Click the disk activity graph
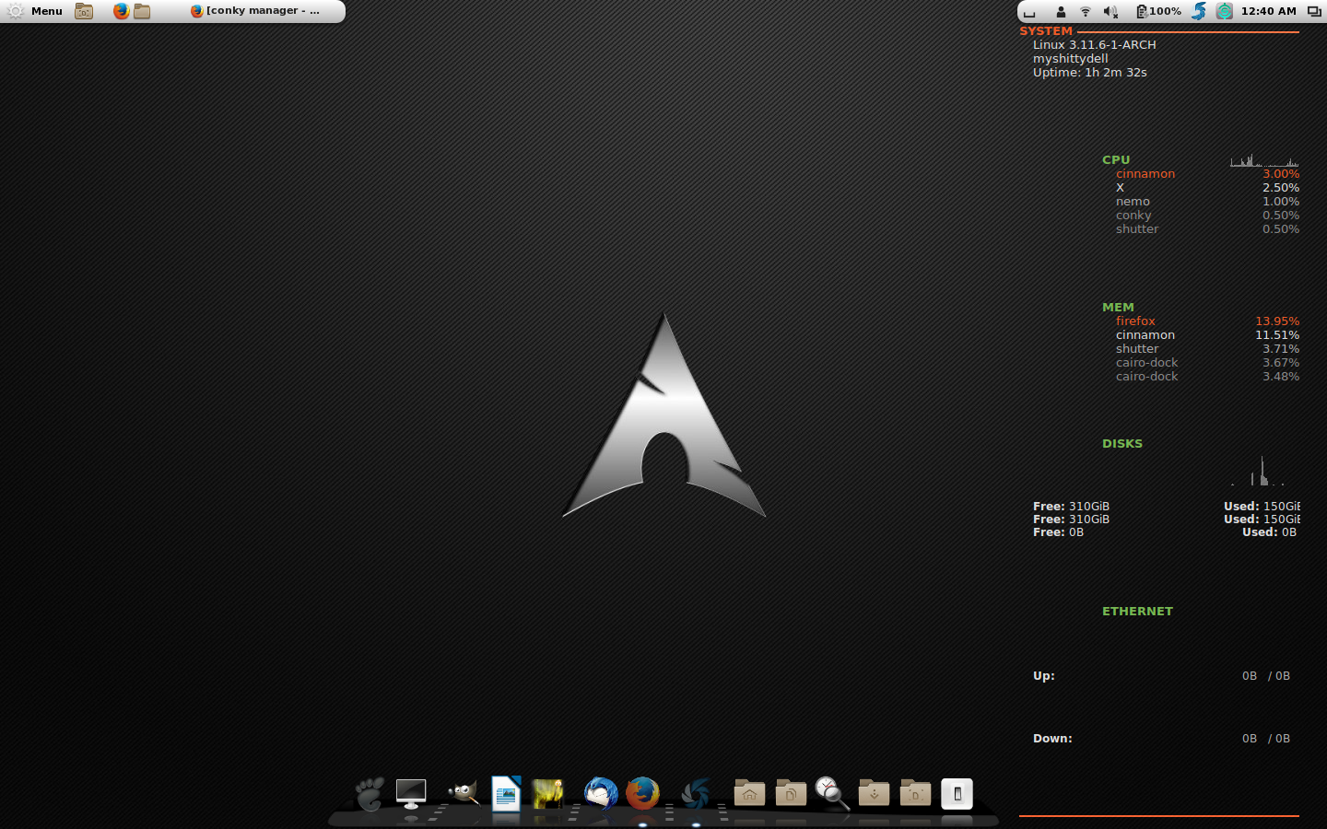The height and width of the screenshot is (829, 1327). (1259, 471)
